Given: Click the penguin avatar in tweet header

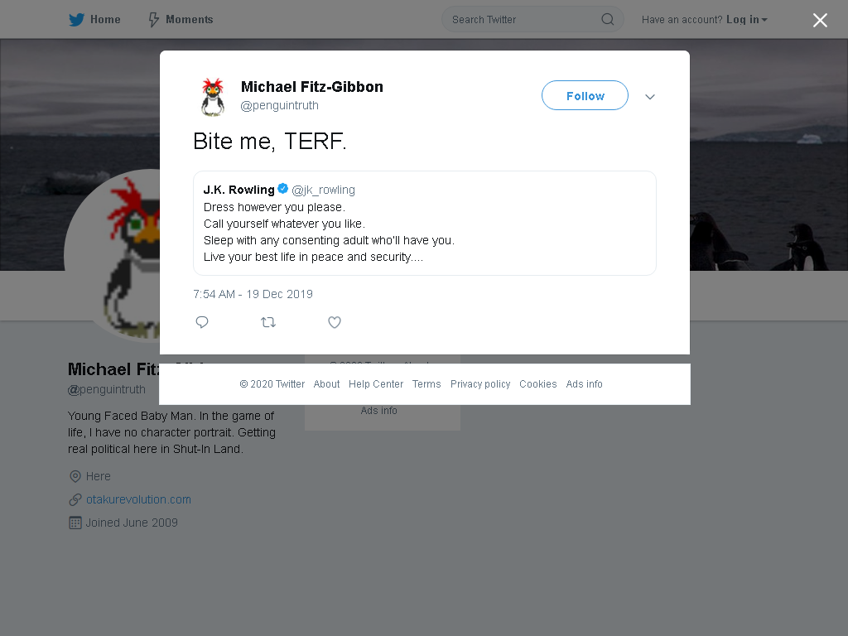Looking at the screenshot, I should [x=213, y=97].
